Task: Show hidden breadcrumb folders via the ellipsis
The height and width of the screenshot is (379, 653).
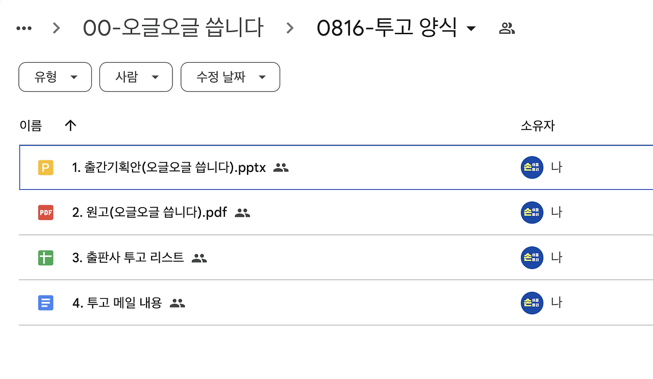Action: click(x=24, y=29)
